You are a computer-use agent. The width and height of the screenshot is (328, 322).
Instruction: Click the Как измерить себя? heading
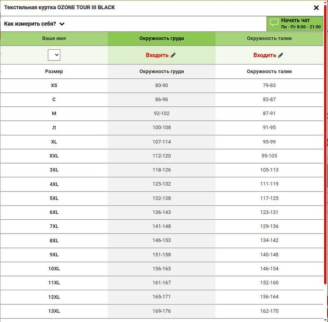pos(30,24)
